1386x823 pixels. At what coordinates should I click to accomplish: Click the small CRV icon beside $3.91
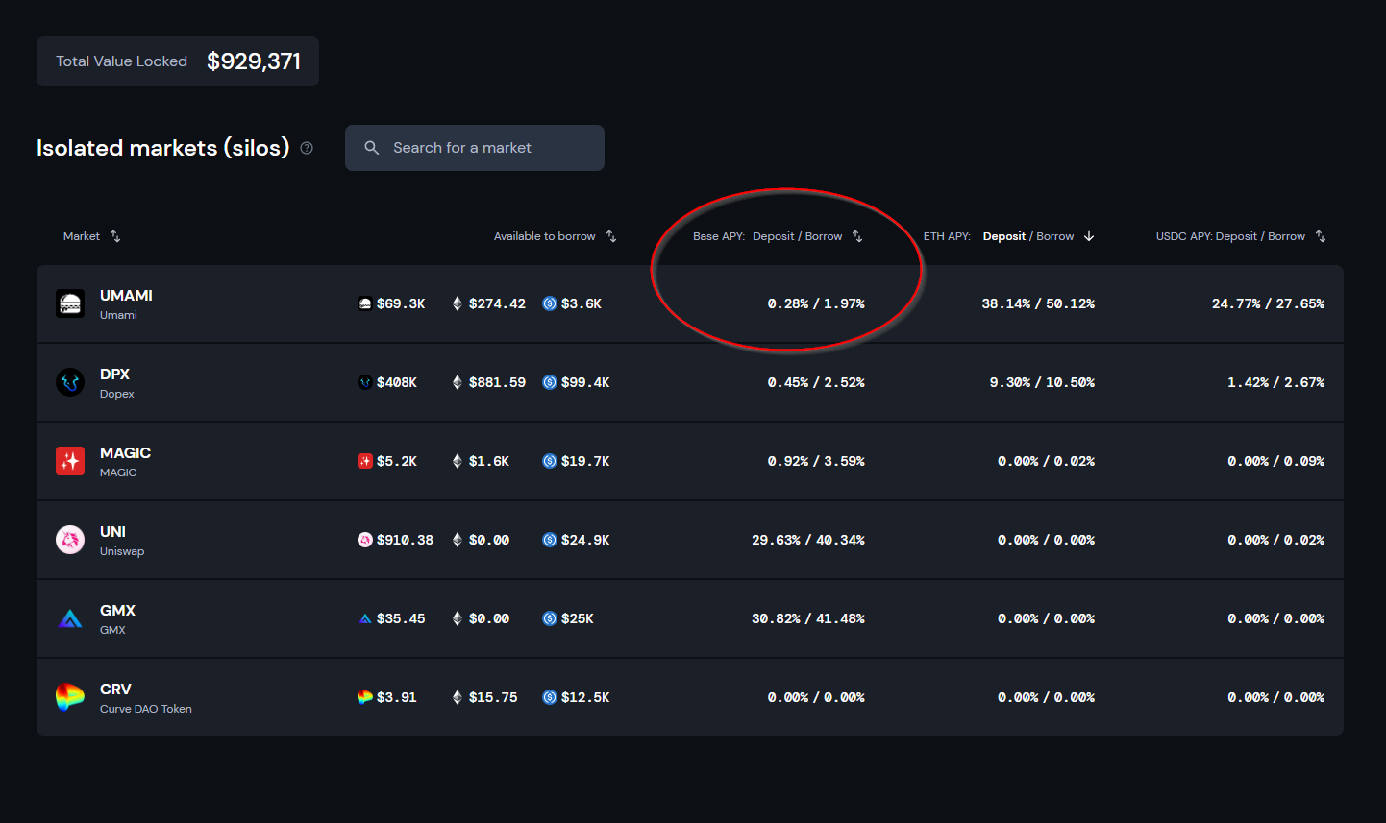click(x=365, y=697)
